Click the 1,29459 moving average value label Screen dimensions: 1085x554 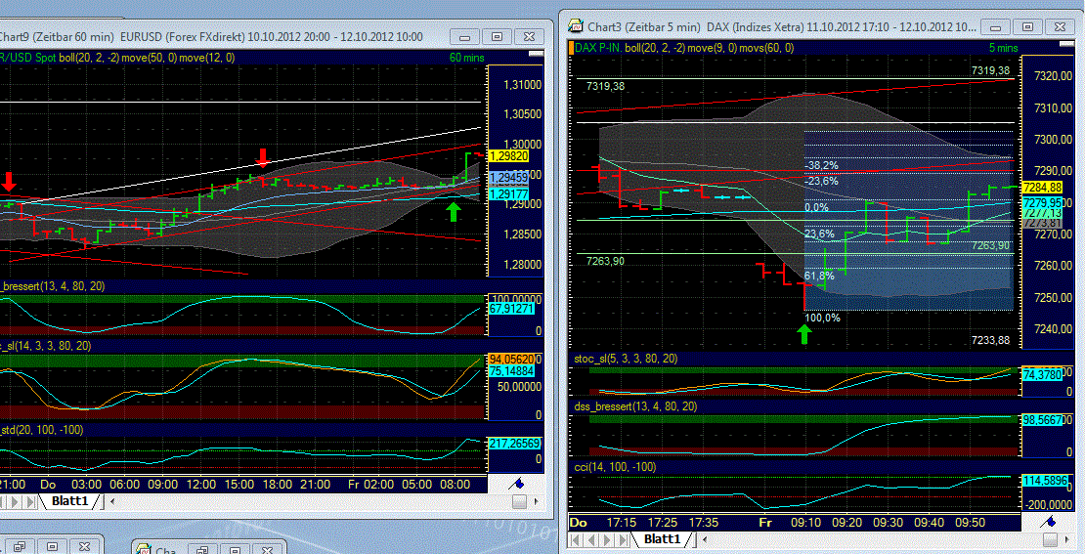(508, 179)
